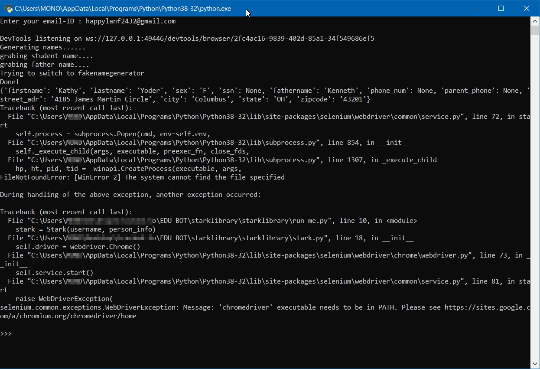Viewport: 540px width, 369px height.
Task: Click the vertical scrollbar thumb
Action: click(535, 30)
